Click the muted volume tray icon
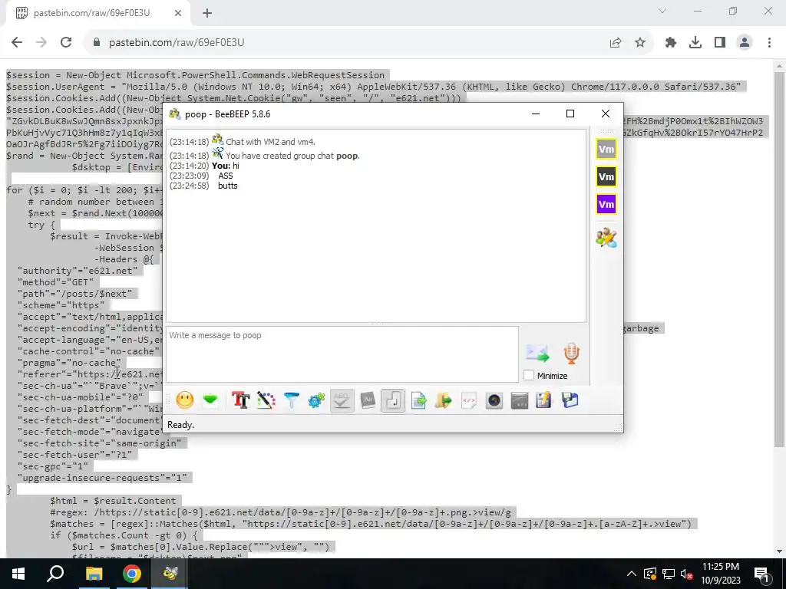 [686, 574]
